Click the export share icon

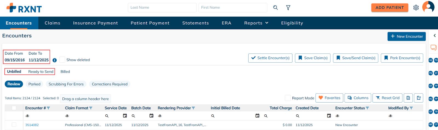tap(419, 98)
